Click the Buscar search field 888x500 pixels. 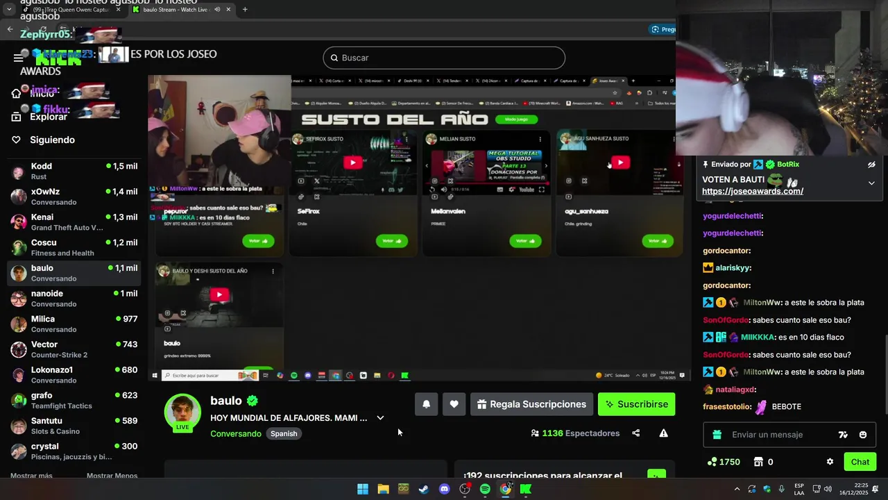coord(444,58)
